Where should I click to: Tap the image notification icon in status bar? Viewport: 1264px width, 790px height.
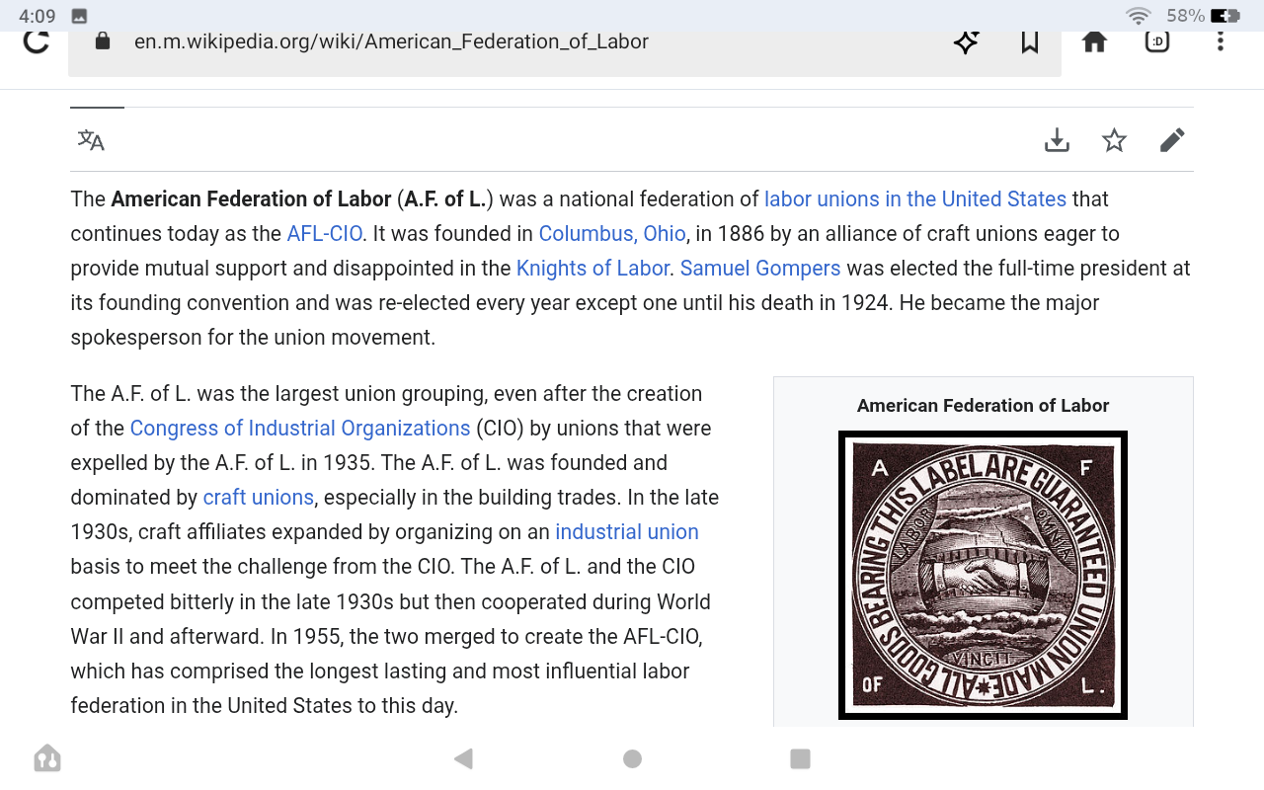point(79,16)
